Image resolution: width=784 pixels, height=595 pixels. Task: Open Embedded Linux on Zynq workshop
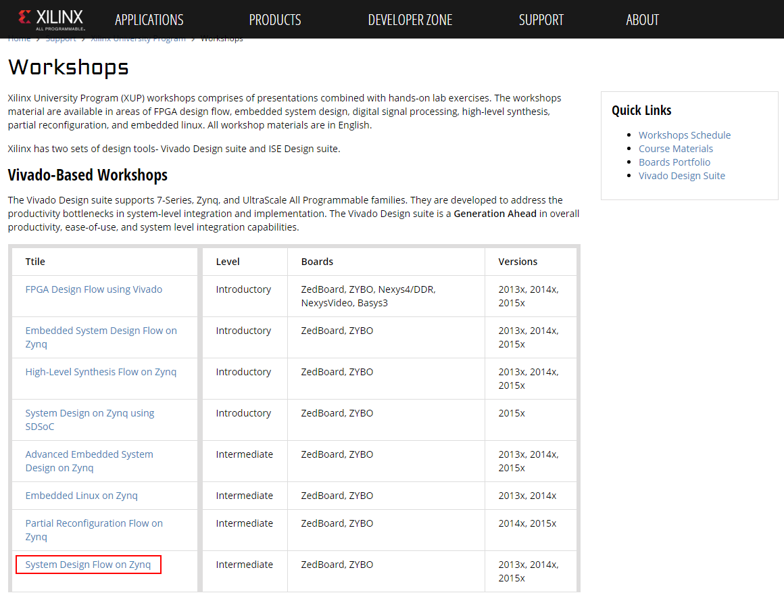point(82,496)
